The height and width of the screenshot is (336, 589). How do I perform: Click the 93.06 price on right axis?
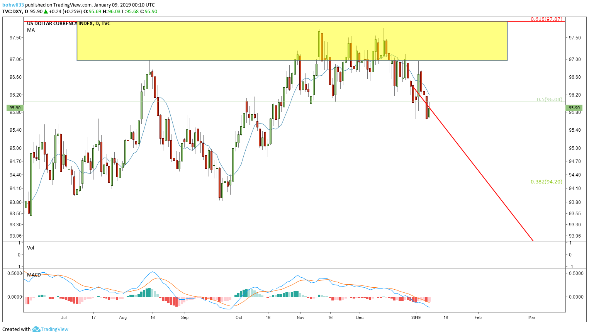(x=574, y=236)
